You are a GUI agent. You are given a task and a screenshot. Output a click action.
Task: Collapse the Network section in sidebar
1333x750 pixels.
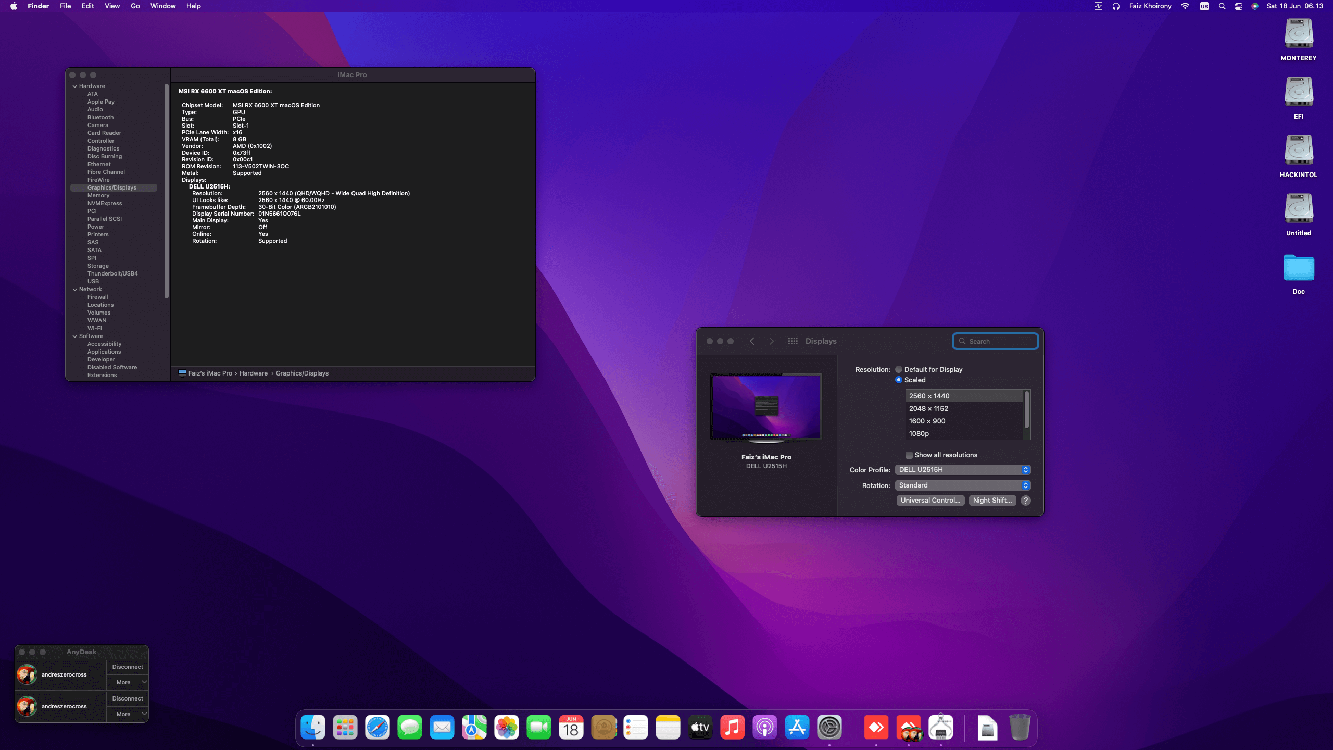[75, 290]
